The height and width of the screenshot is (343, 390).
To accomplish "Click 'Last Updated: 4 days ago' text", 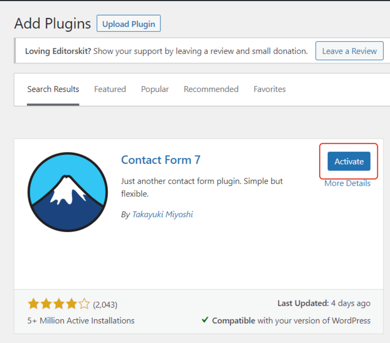I will [324, 303].
